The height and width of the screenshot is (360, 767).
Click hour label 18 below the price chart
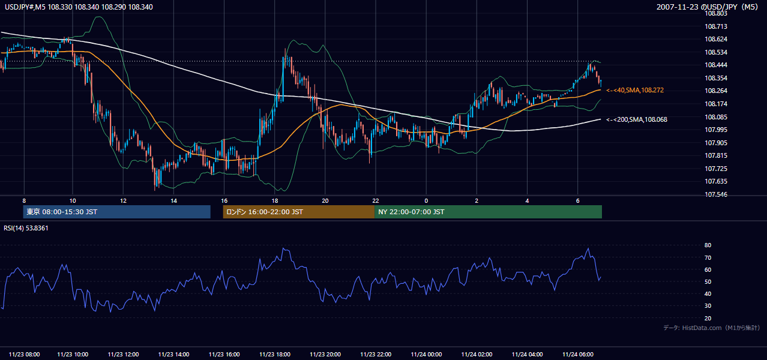(x=274, y=200)
